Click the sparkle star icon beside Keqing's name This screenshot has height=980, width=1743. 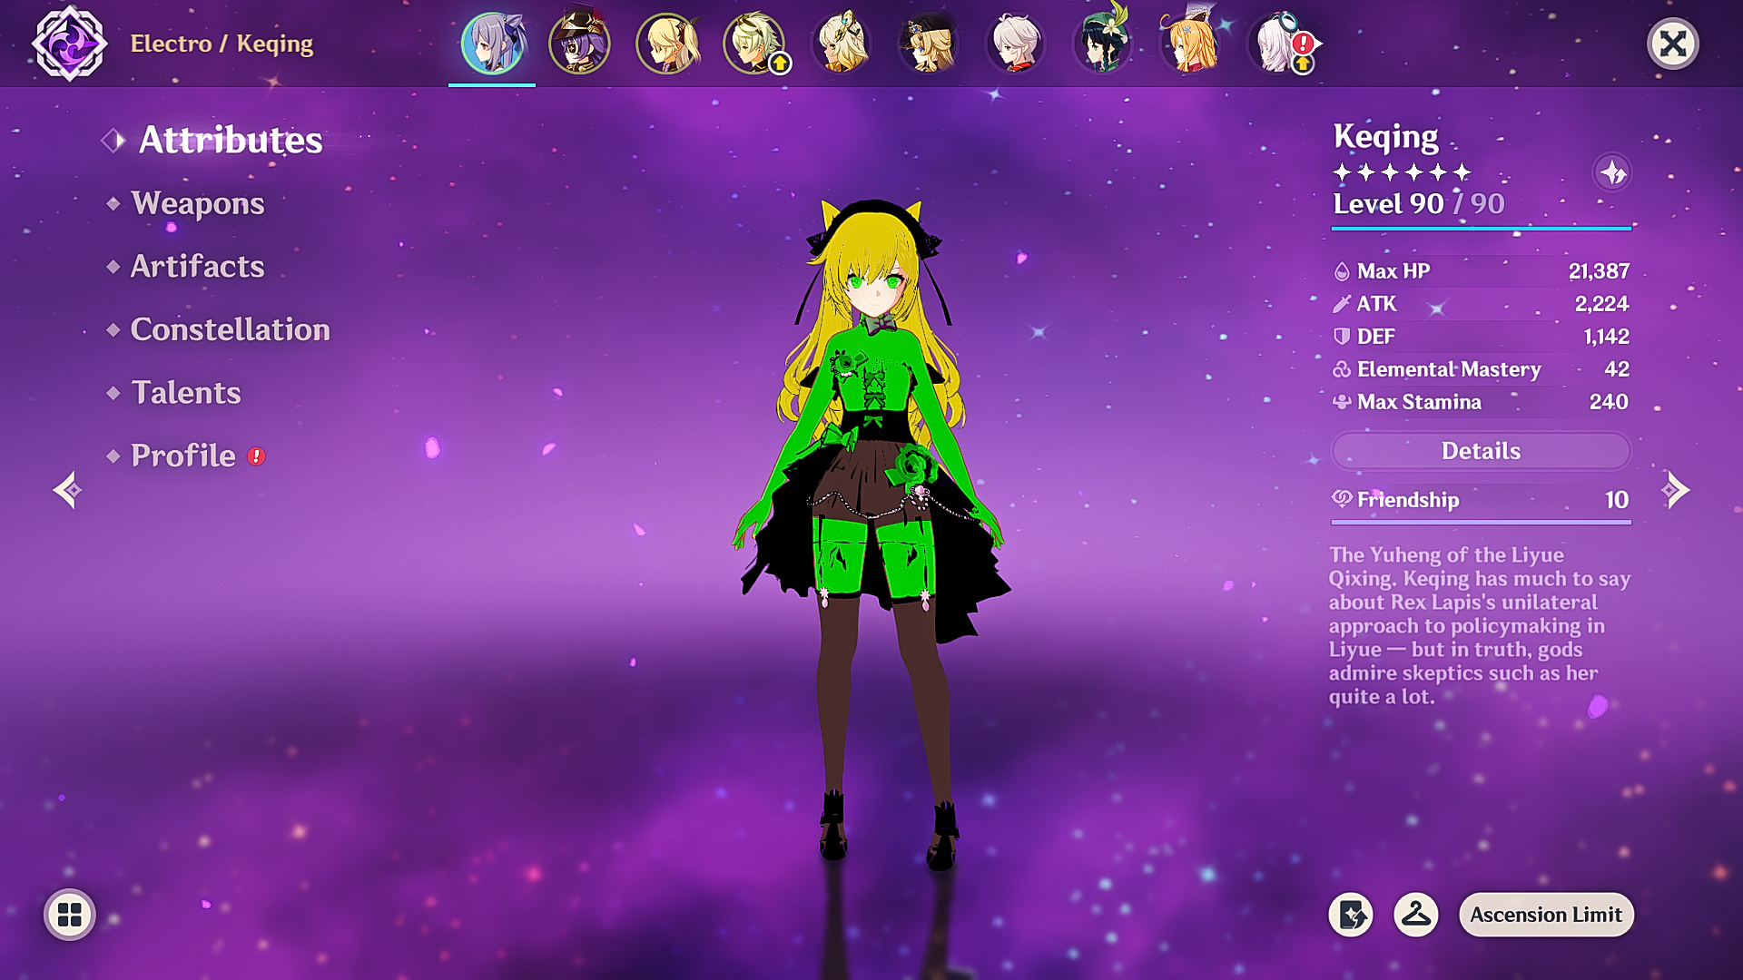(x=1613, y=172)
